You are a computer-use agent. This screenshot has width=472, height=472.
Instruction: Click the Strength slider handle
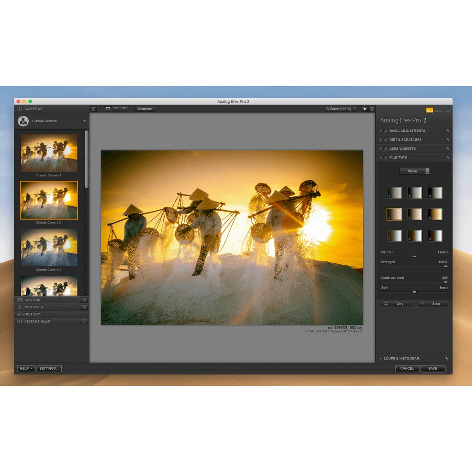(445, 266)
